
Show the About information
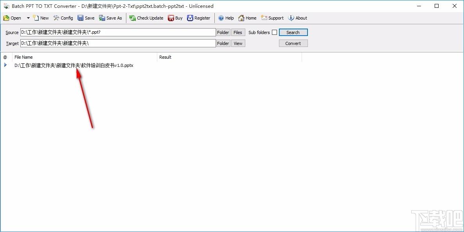coord(298,18)
